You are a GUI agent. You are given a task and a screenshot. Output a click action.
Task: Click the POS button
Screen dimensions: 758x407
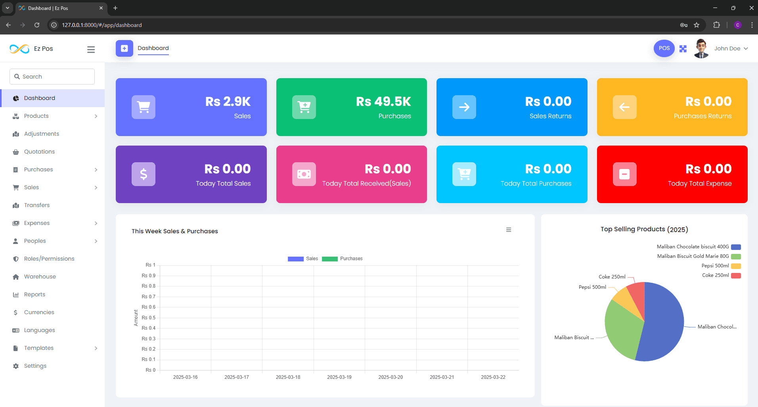[664, 48]
